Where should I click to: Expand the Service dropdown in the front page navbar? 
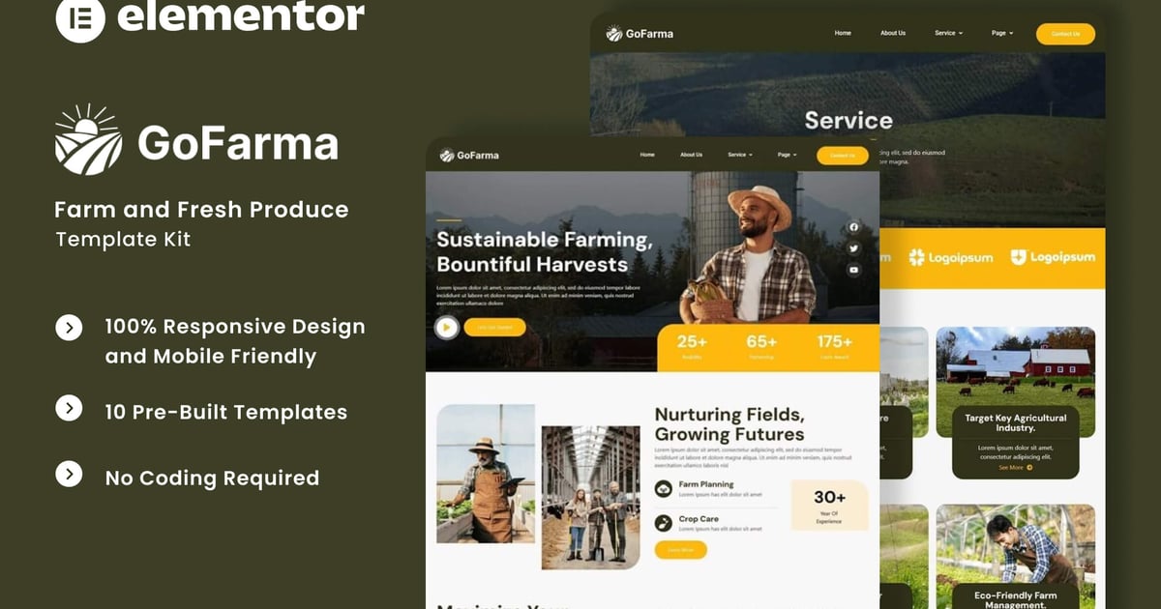(x=740, y=155)
